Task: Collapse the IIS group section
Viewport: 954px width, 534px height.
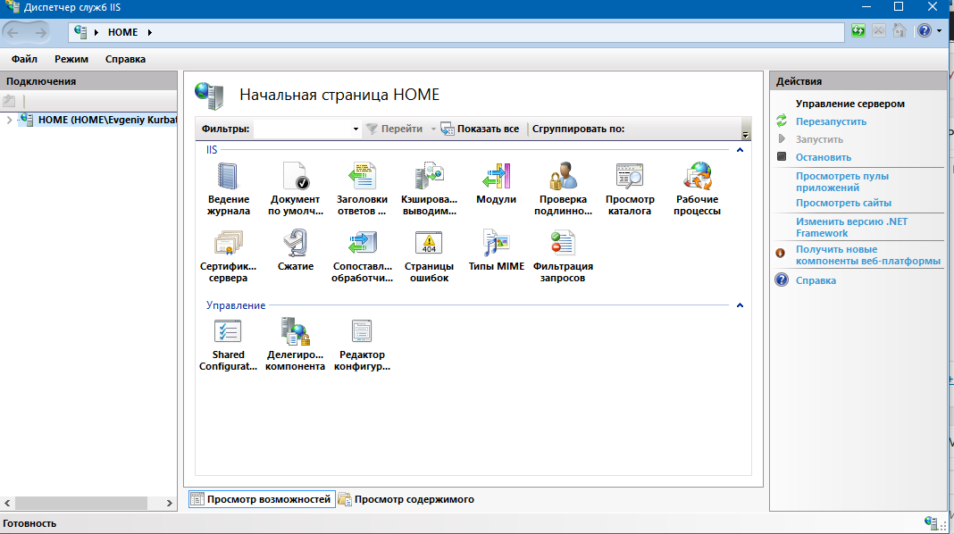Action: [740, 150]
